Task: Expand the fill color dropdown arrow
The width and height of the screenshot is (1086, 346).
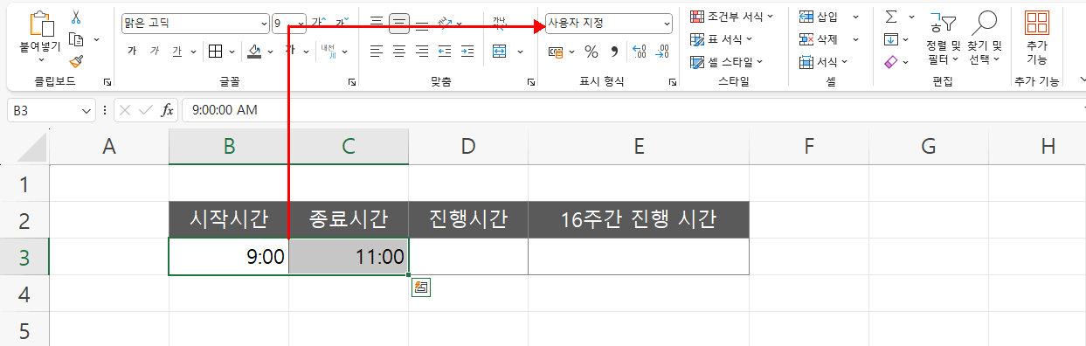Action: 271,52
